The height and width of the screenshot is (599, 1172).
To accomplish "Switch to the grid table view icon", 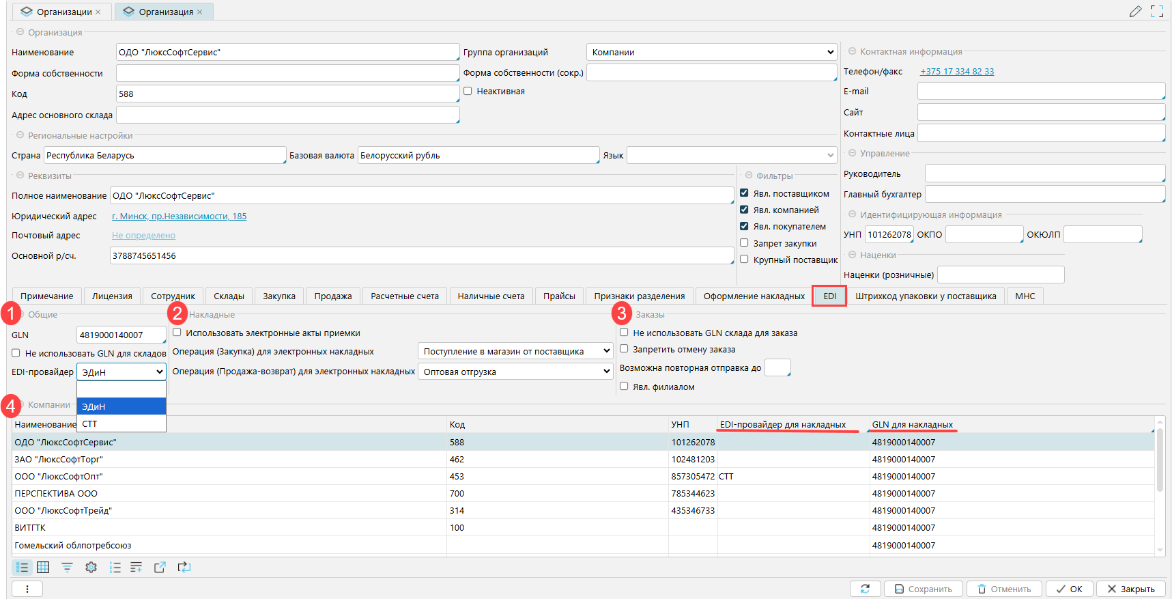I will coord(43,568).
